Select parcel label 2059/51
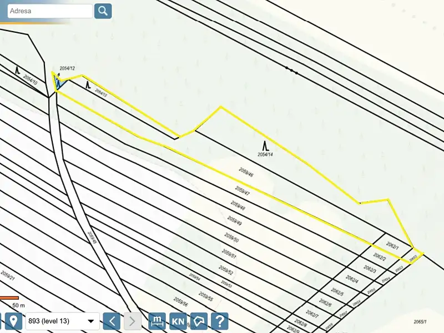The height and width of the screenshot is (333, 444). (x=229, y=254)
